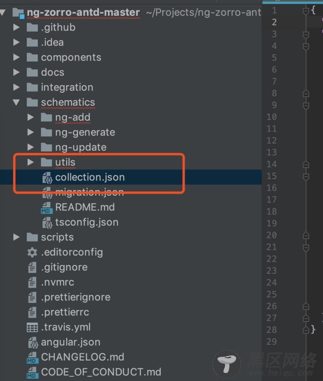Select the CHANGELOG.md file name
The image size is (323, 381).
[82, 357]
